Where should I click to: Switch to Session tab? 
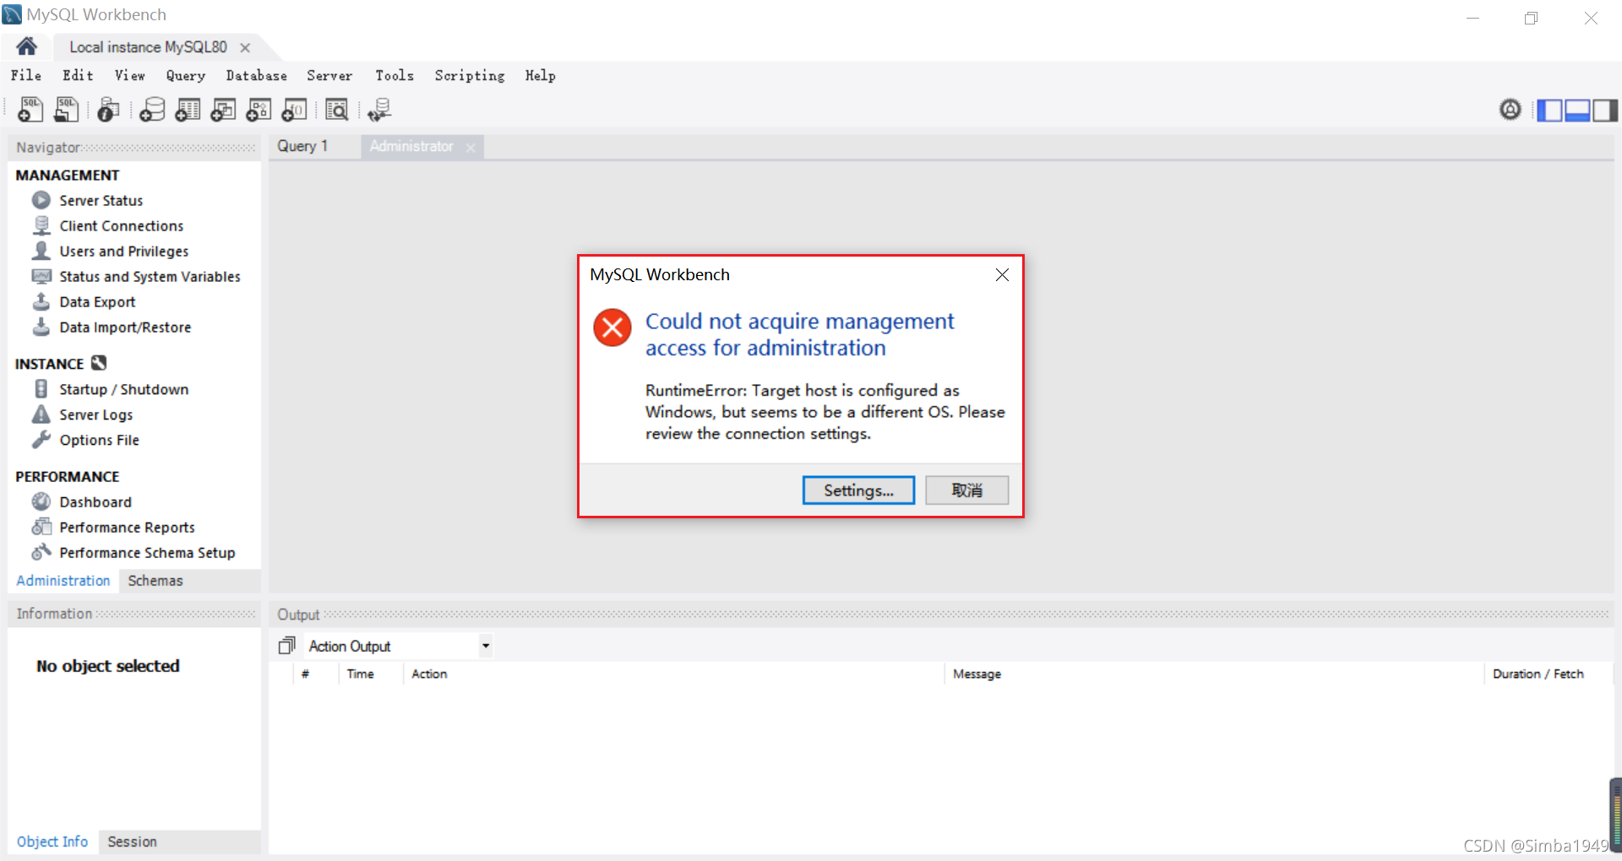click(132, 842)
